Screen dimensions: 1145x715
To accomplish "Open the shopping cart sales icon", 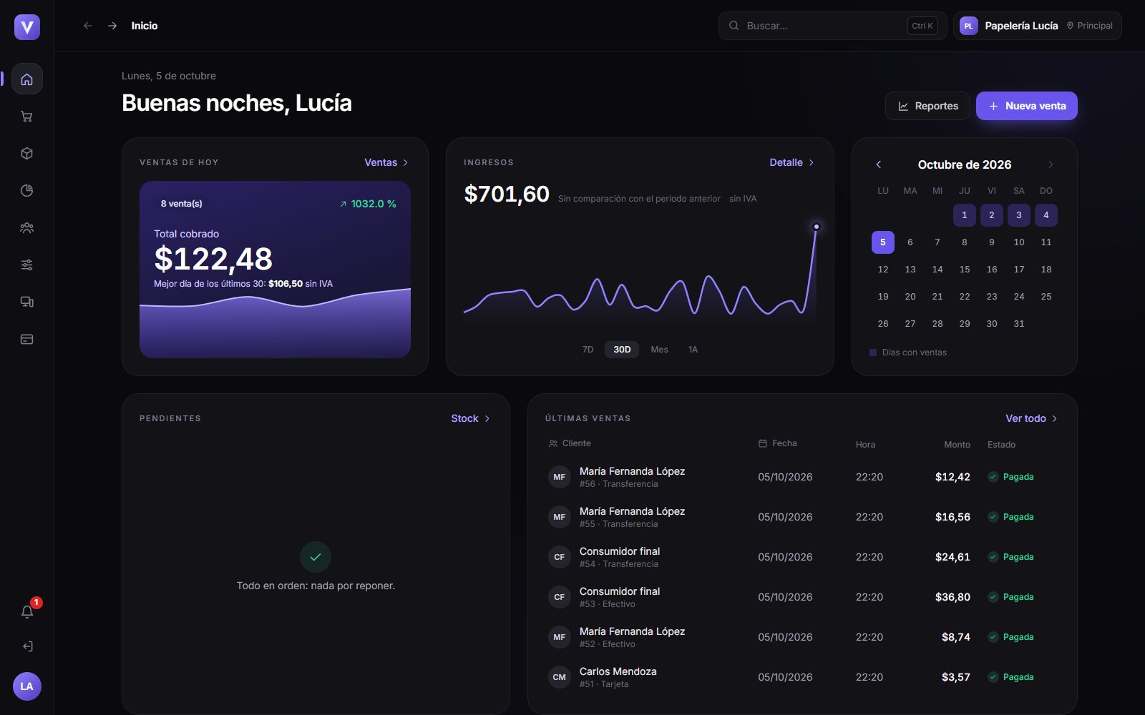I will tap(26, 117).
